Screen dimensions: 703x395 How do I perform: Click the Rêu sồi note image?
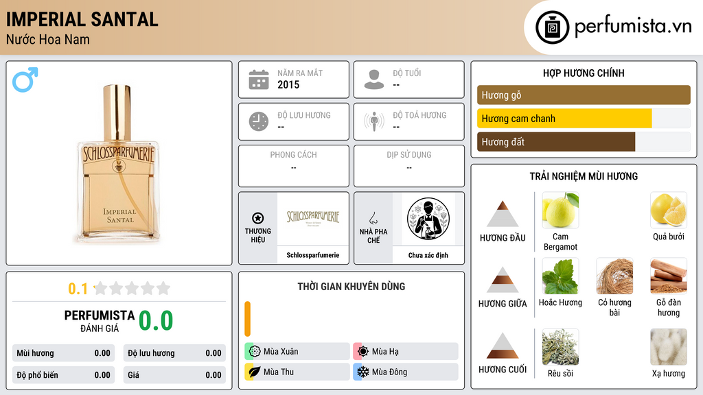tap(560, 347)
